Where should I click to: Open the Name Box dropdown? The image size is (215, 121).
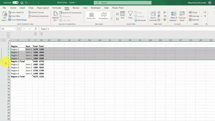click(x=15, y=29)
